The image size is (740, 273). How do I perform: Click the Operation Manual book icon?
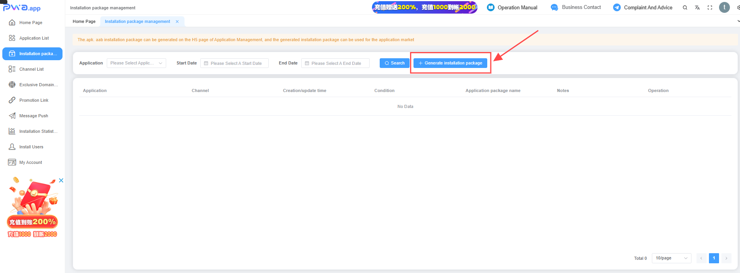(x=491, y=7)
